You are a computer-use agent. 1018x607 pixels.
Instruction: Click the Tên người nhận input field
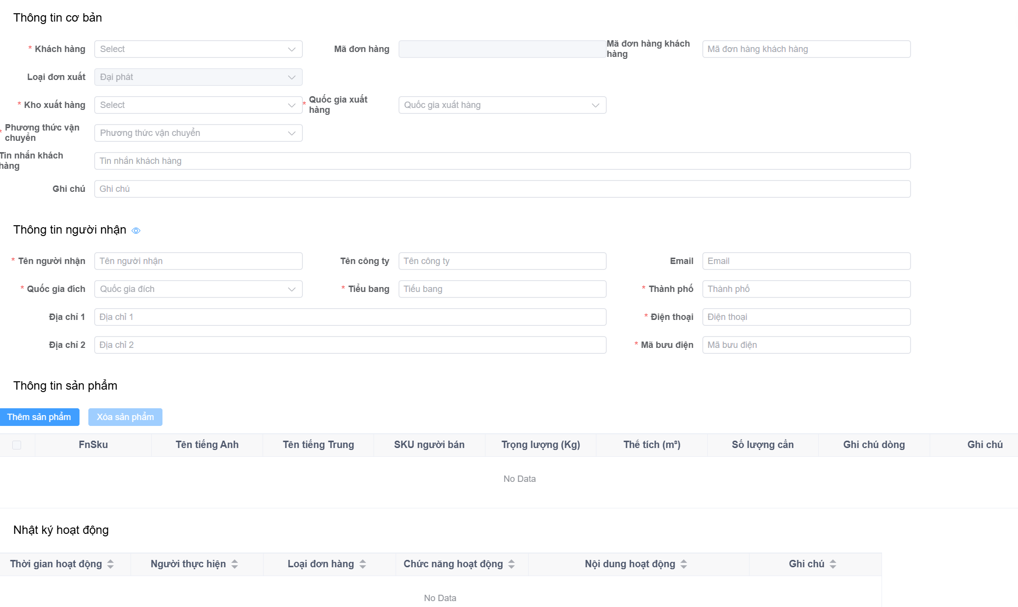point(198,261)
